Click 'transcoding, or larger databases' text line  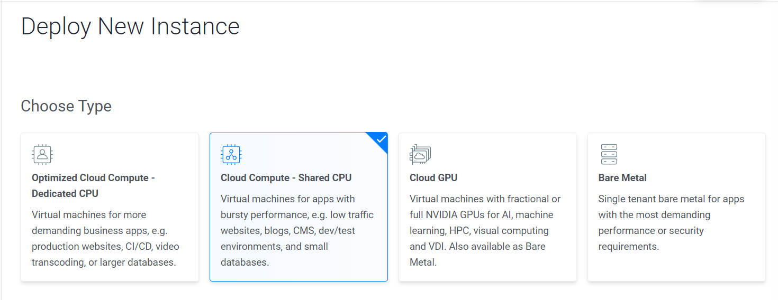[x=104, y=262]
